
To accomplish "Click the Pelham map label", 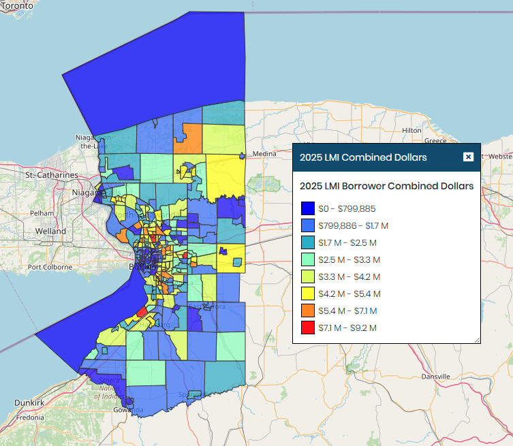I will click(42, 213).
